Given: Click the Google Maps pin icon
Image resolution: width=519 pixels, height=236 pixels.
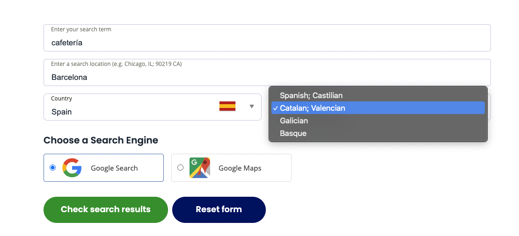Looking at the screenshot, I should pos(199,168).
